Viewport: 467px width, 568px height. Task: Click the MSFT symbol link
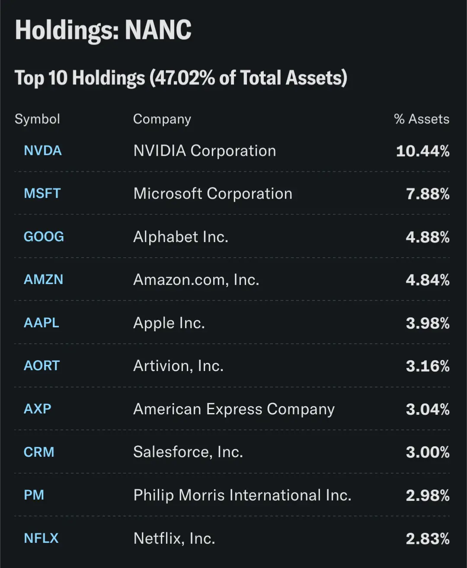click(42, 194)
